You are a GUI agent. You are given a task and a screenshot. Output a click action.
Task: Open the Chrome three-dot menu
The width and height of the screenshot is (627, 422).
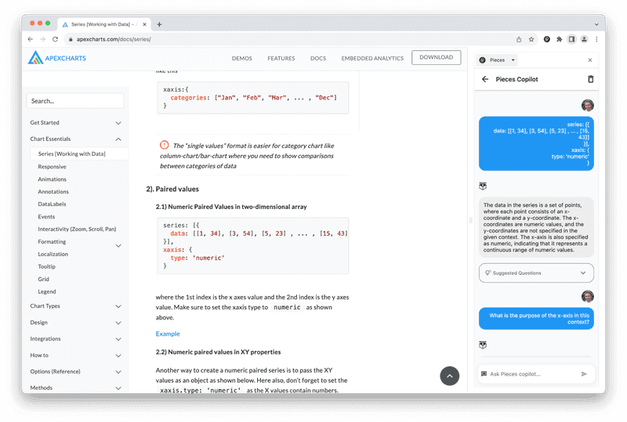click(596, 39)
